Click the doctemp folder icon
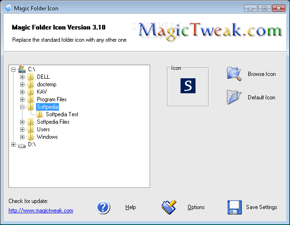Screen dimensions: 290x225 click(30, 84)
